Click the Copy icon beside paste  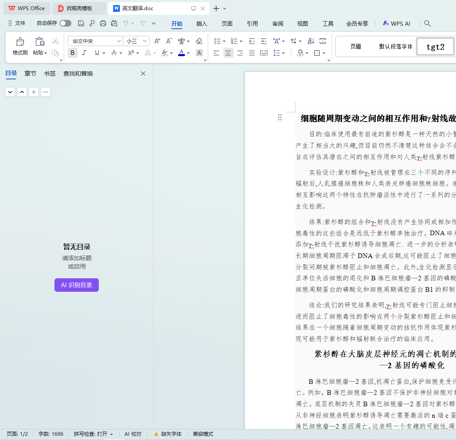coord(55,53)
